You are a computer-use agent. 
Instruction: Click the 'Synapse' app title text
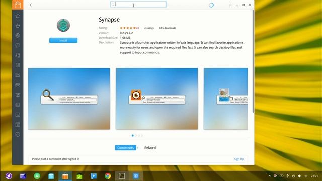[x=109, y=20]
